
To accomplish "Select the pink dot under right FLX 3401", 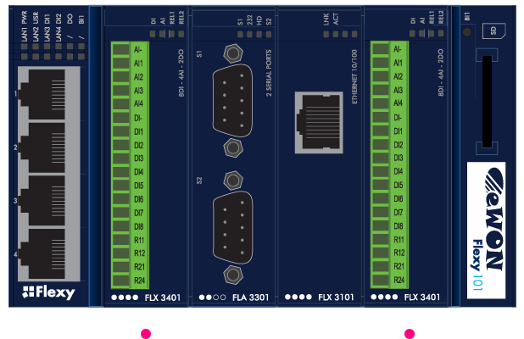I will coord(410,334).
